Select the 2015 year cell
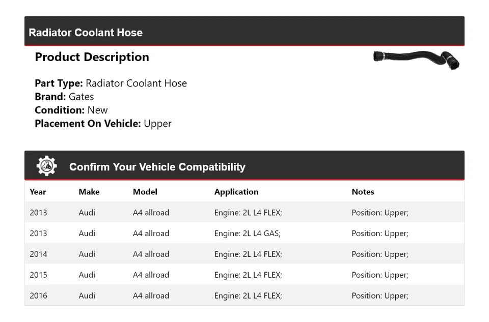Viewport: 489px width, 322px height. [38, 275]
